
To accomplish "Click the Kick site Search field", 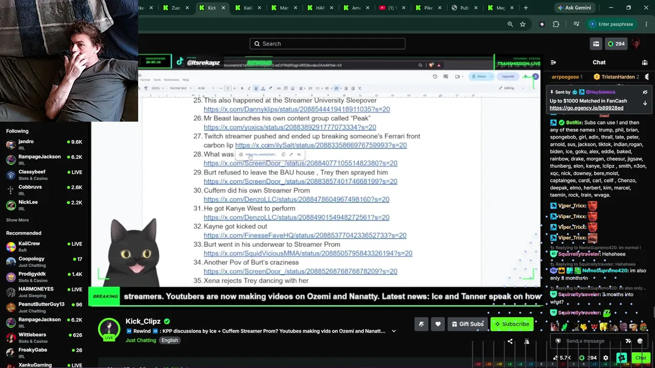I will 327,43.
